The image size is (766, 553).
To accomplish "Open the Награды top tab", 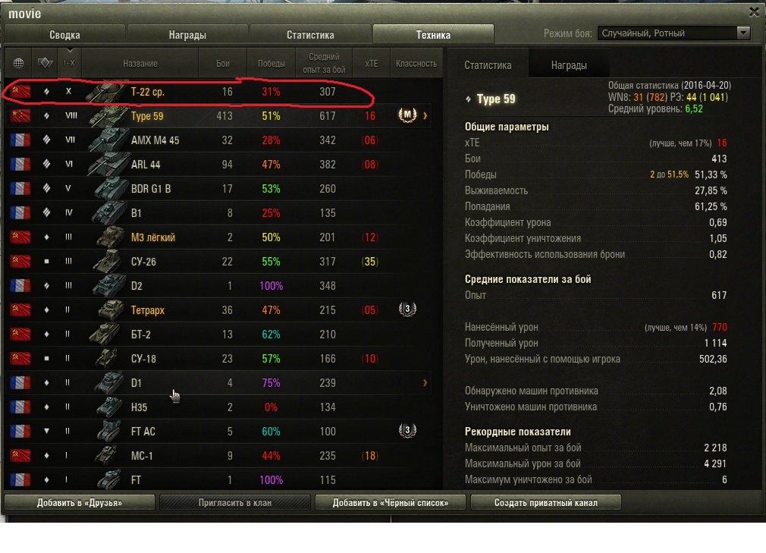I will click(x=187, y=35).
